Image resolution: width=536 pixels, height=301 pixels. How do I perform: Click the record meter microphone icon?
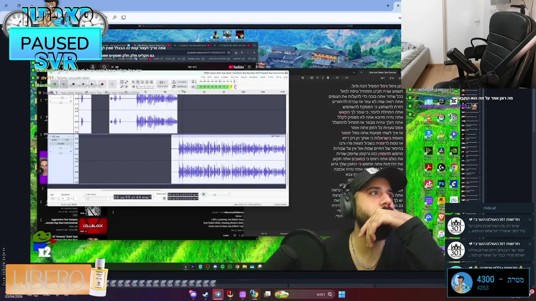(x=193, y=82)
